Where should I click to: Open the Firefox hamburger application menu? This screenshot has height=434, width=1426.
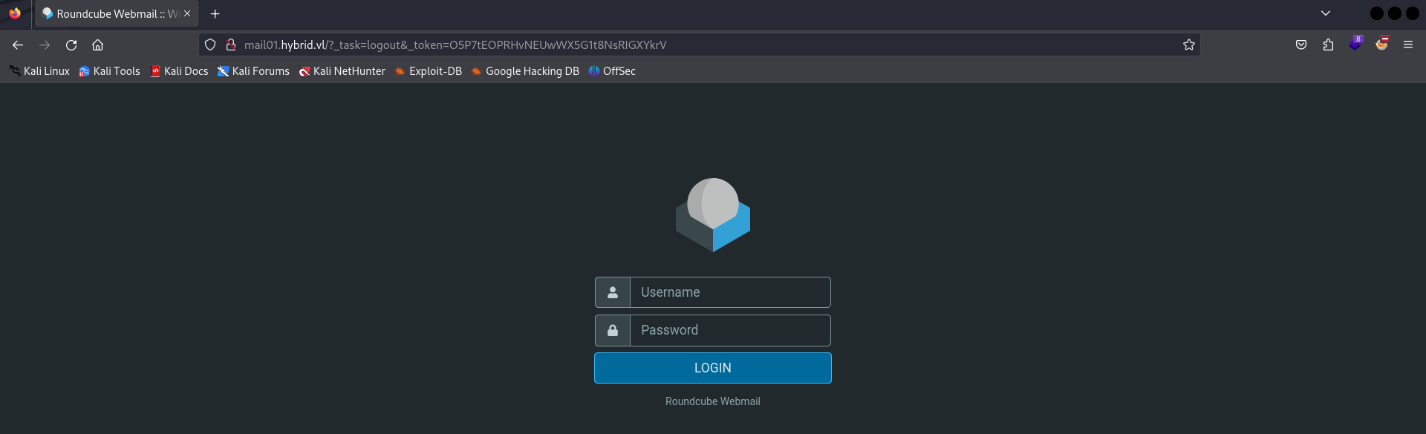1407,45
